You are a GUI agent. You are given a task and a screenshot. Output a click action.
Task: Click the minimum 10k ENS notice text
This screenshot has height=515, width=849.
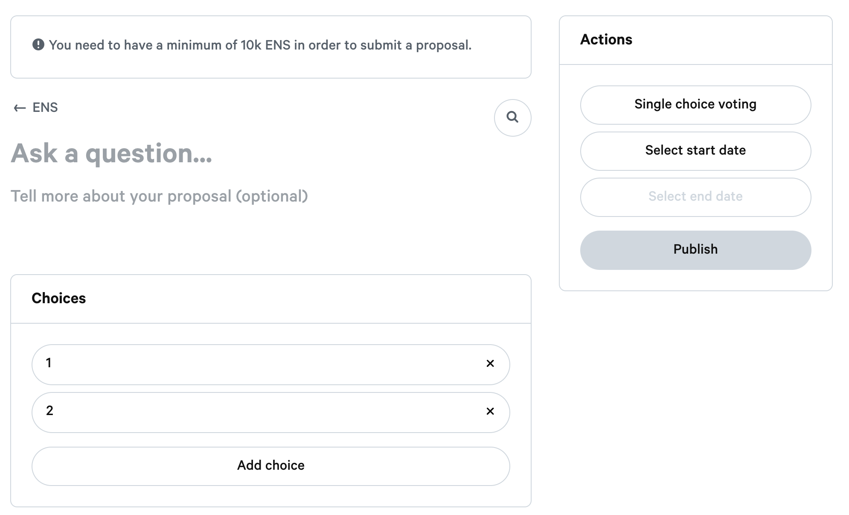260,45
